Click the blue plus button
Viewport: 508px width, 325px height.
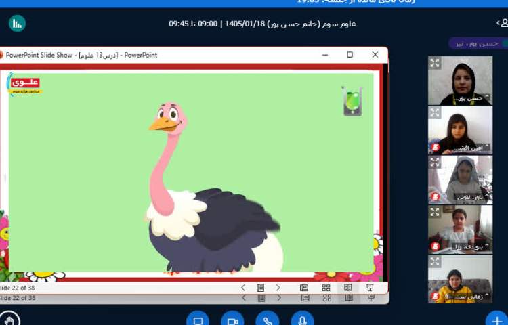tap(497, 319)
